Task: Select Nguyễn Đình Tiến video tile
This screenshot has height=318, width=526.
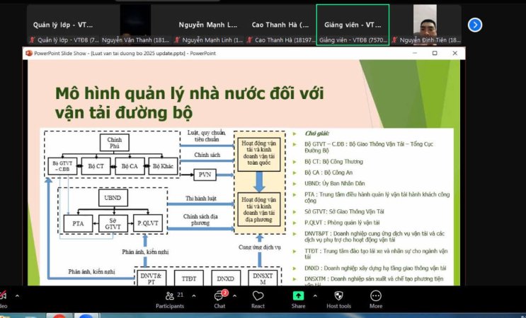Action: [x=425, y=25]
